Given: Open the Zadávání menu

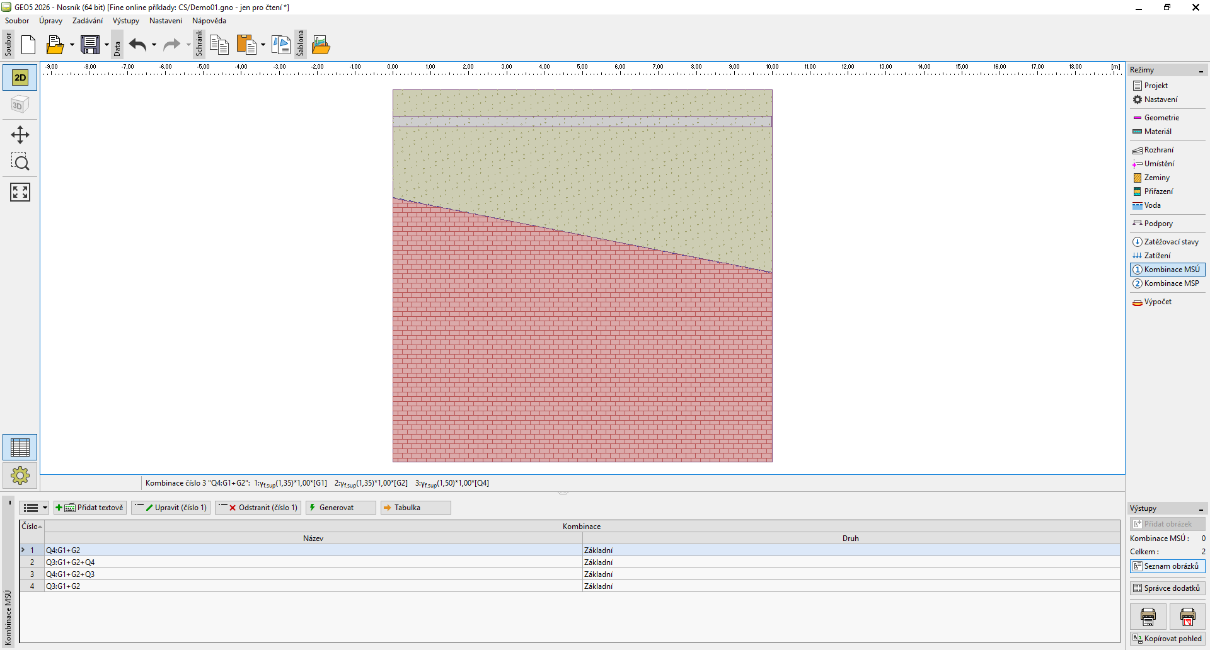Looking at the screenshot, I should [87, 21].
